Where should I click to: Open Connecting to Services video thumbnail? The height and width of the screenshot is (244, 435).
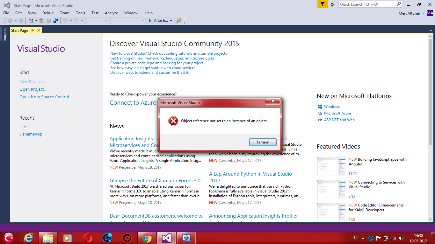coord(331,190)
